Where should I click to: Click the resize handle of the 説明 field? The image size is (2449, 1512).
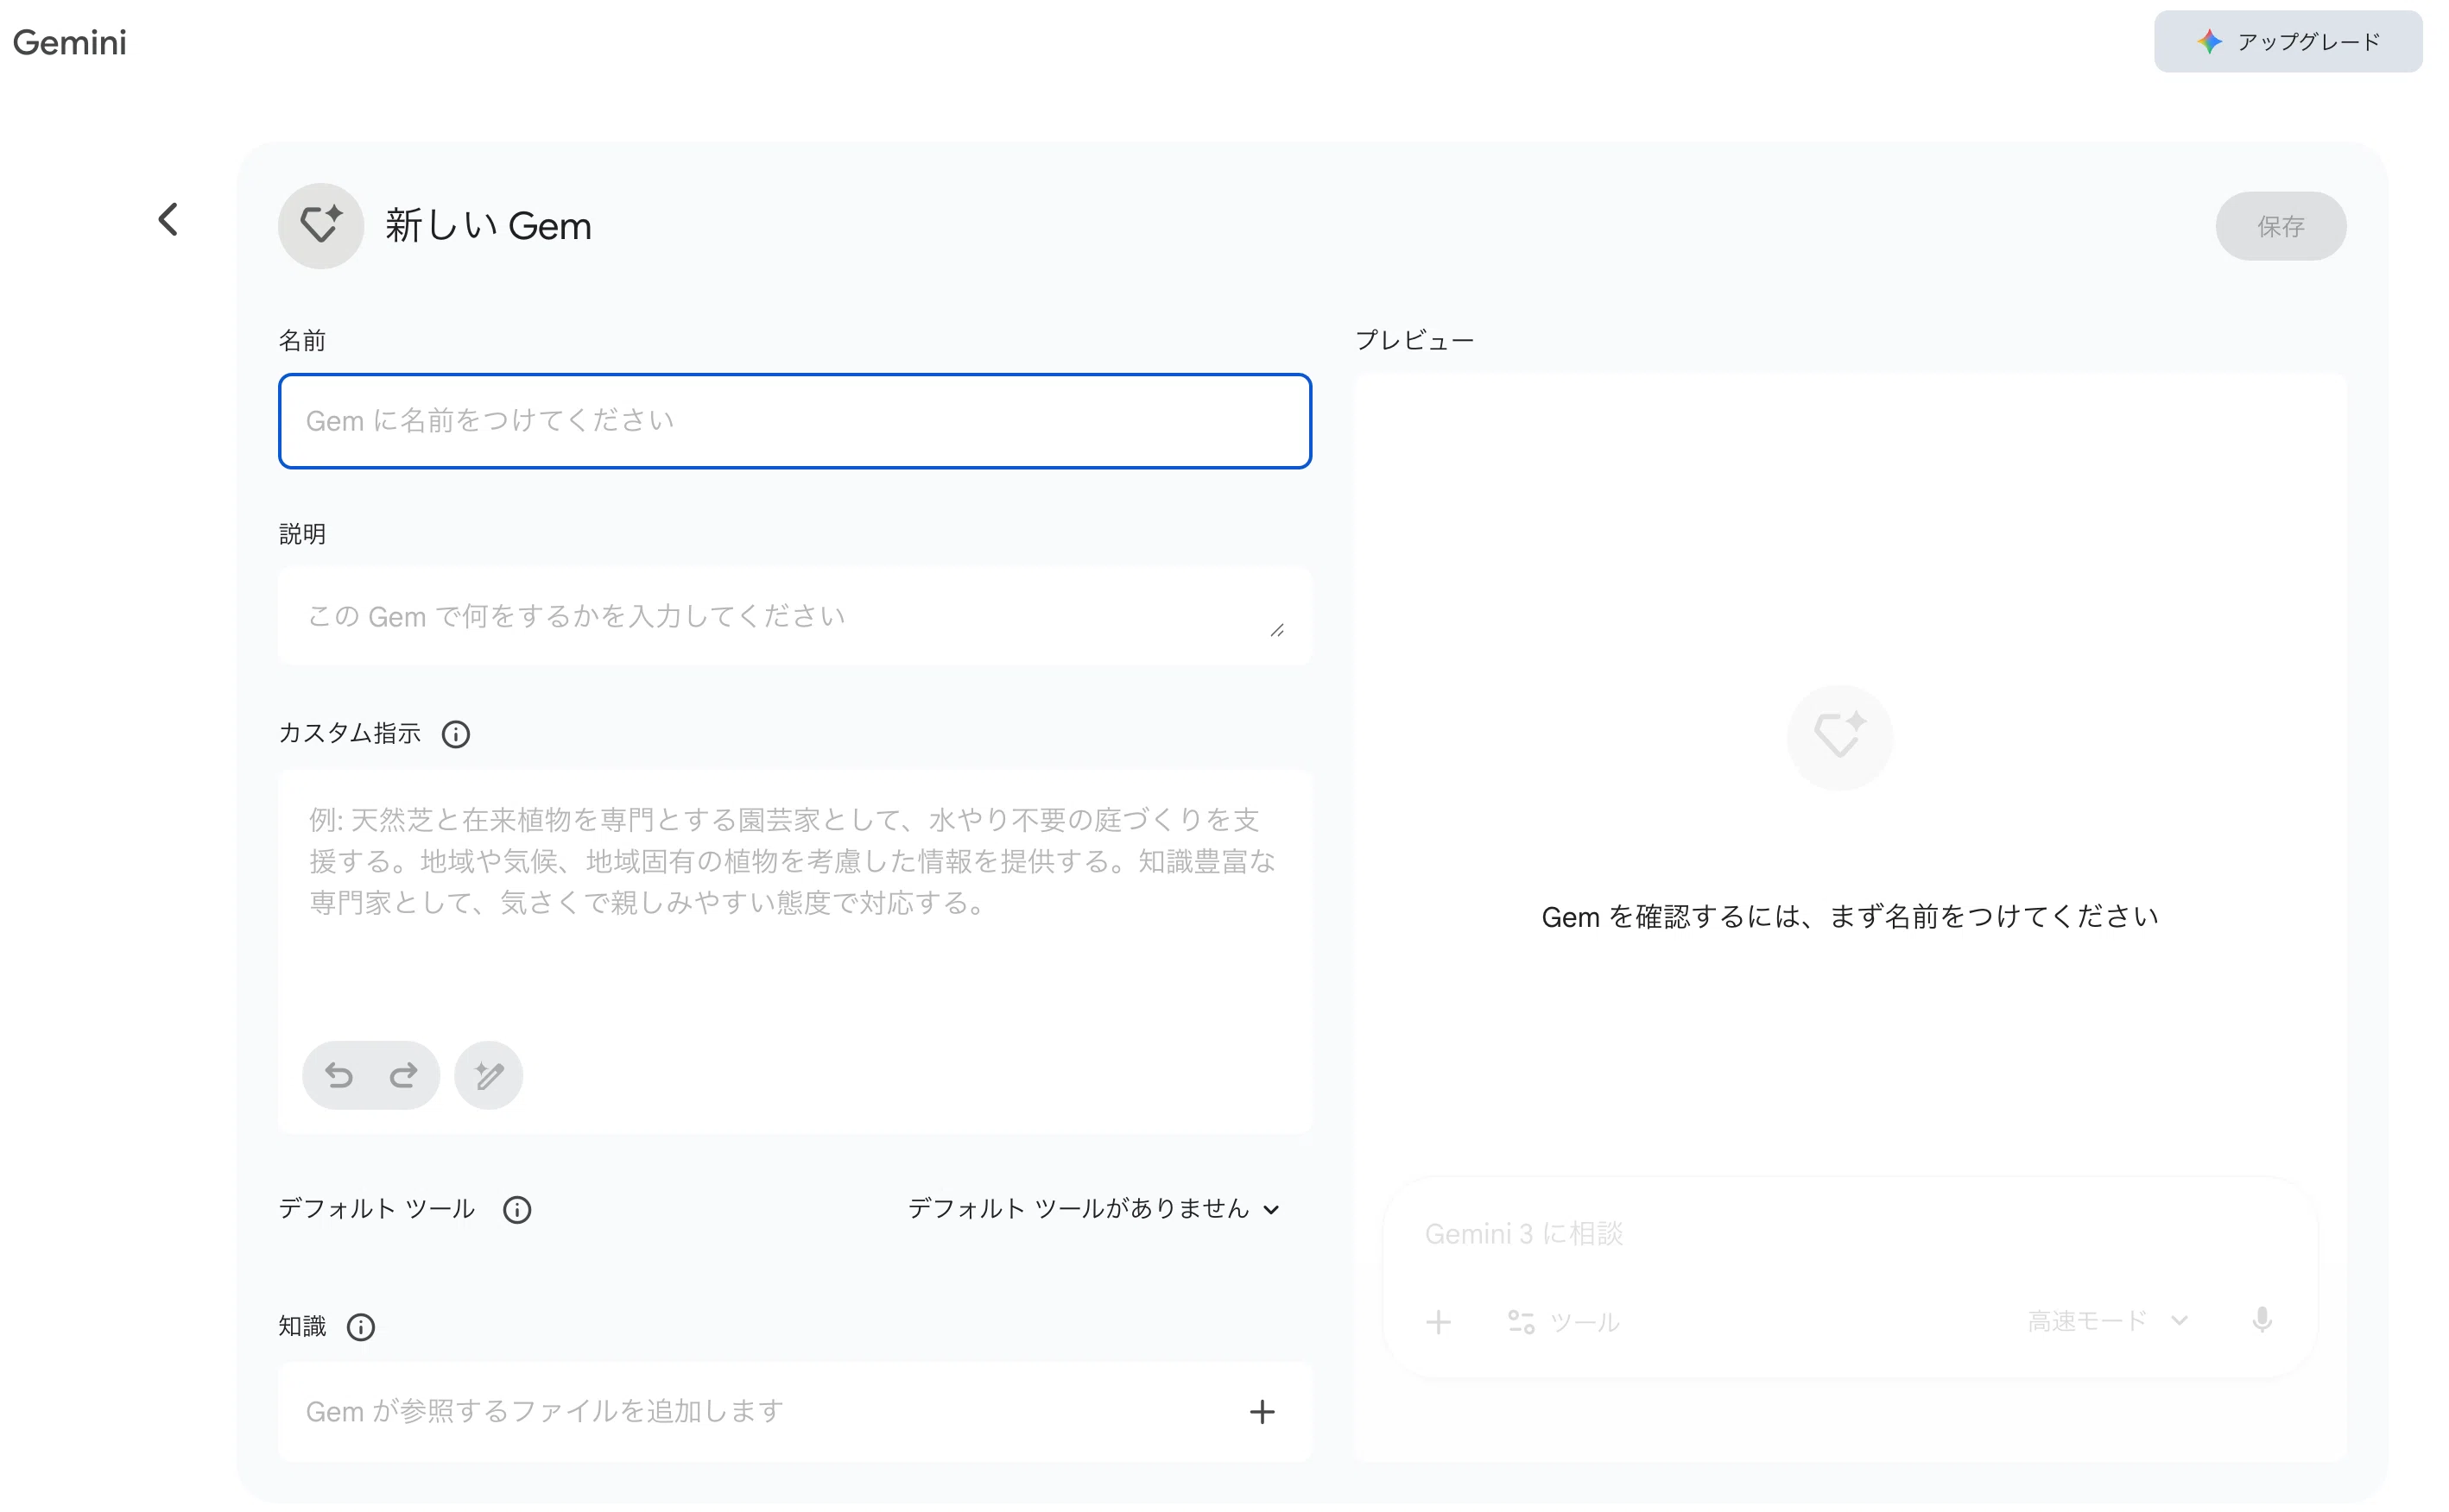coord(1277,630)
